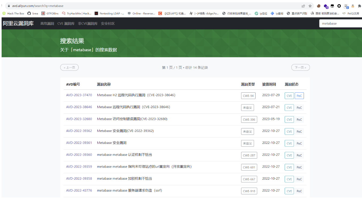Image resolution: width=362 pixels, height=201 pixels.
Task: Open the 红队APT bookmark
Action: click(172, 13)
